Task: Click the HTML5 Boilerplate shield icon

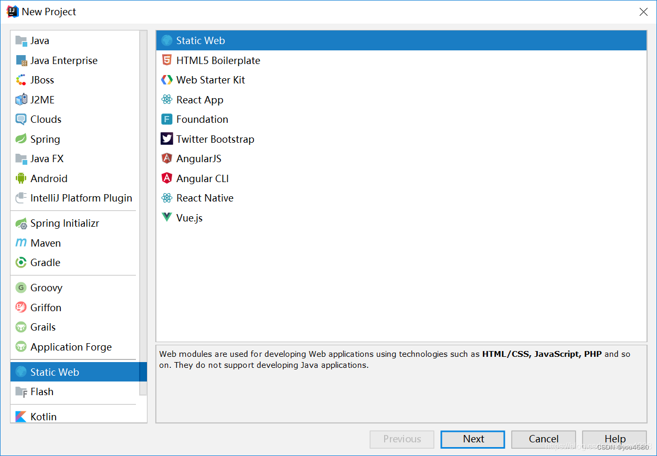Action: click(167, 60)
